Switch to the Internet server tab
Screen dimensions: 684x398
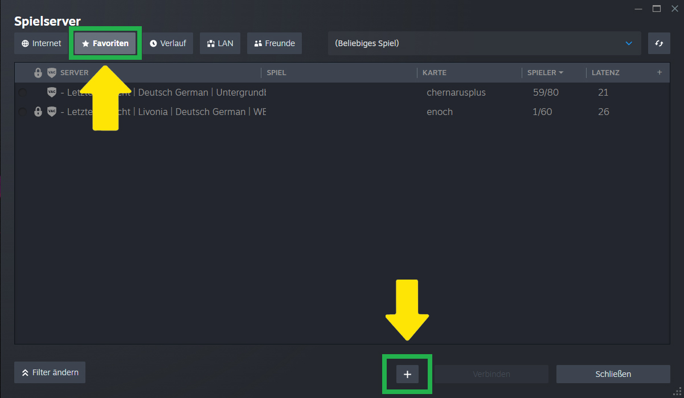[41, 43]
